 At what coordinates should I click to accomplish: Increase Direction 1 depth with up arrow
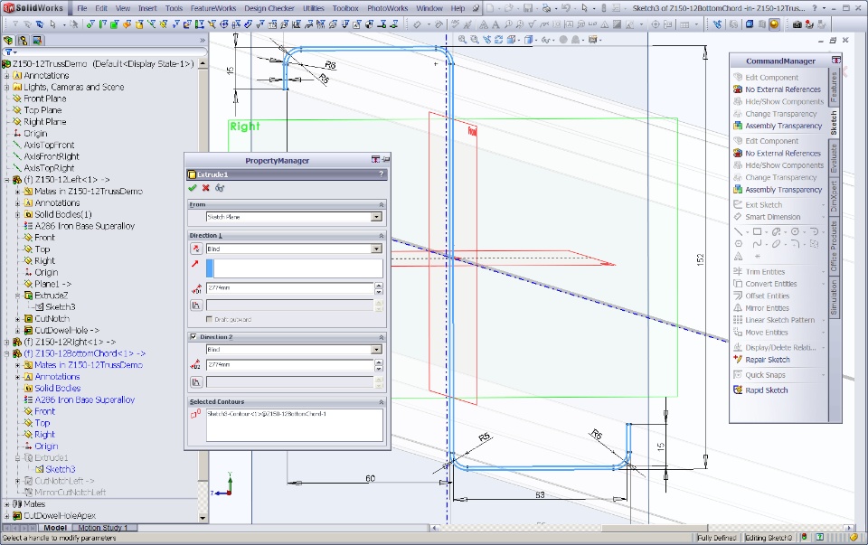(x=379, y=286)
